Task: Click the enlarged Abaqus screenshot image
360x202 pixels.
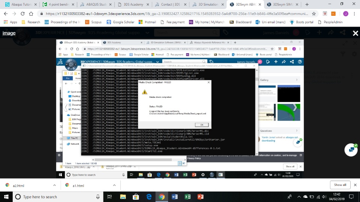Action: pos(180,109)
